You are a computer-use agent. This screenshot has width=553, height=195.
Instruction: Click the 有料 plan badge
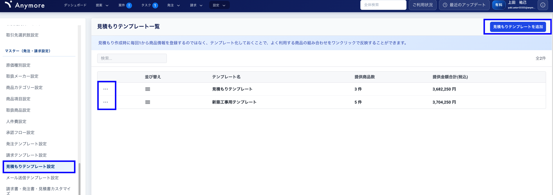pyautogui.click(x=499, y=5)
